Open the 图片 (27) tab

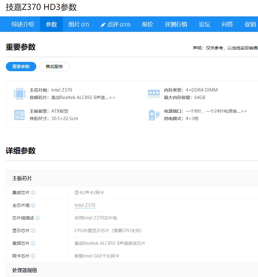79,24
